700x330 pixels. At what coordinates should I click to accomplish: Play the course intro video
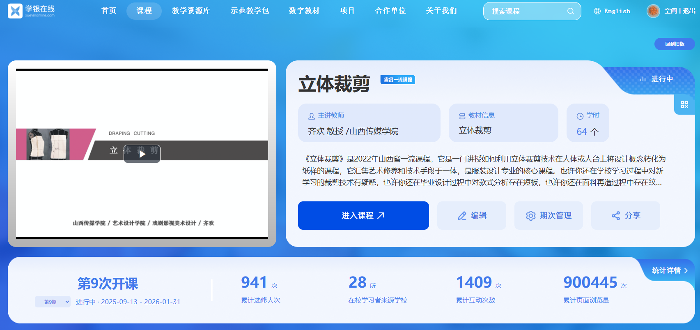coord(142,154)
